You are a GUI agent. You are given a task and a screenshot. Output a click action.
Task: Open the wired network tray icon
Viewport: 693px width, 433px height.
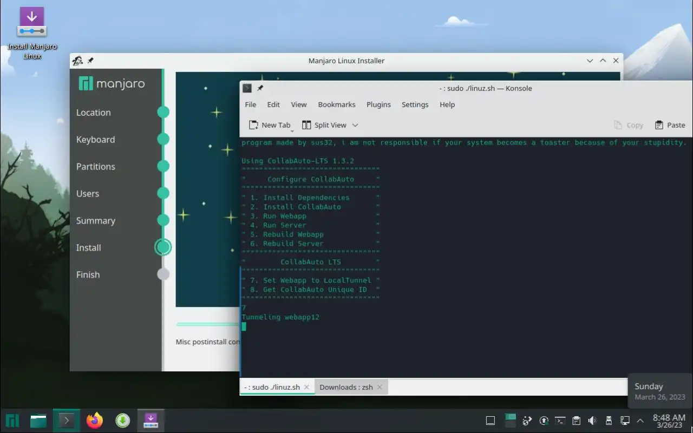(x=625, y=421)
